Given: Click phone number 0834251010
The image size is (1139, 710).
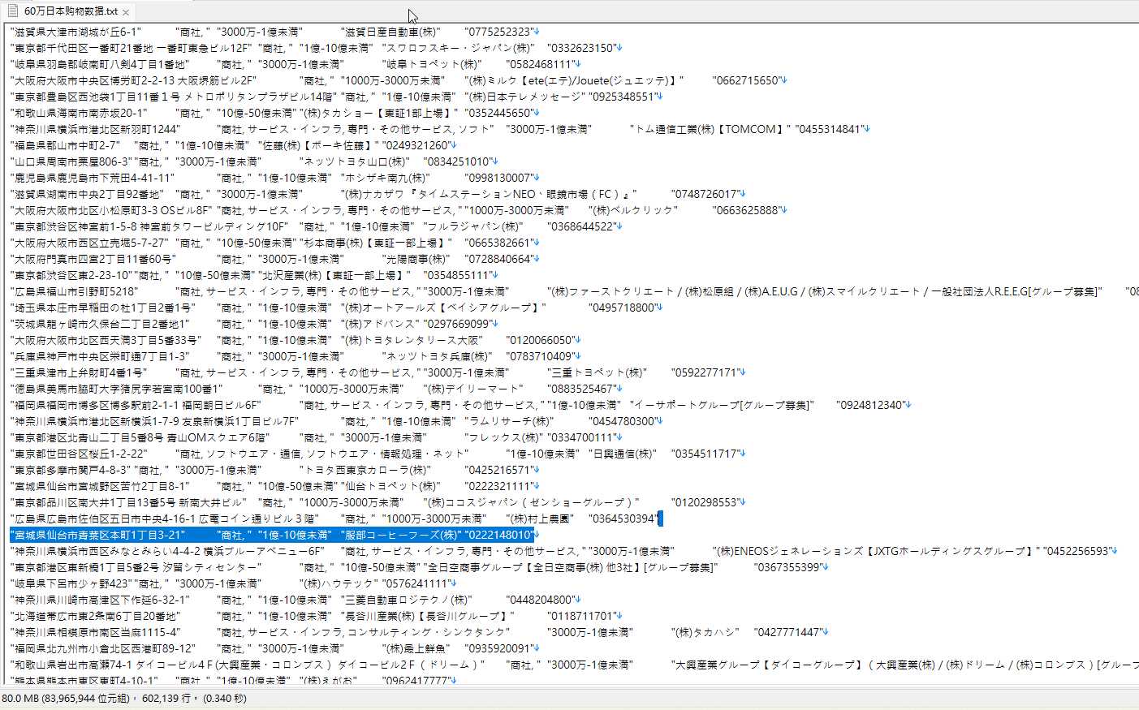Looking at the screenshot, I should (457, 161).
